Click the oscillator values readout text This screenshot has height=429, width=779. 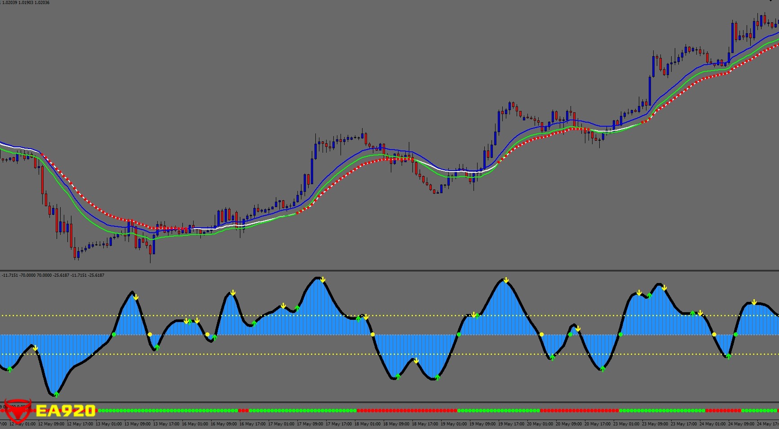click(53, 275)
